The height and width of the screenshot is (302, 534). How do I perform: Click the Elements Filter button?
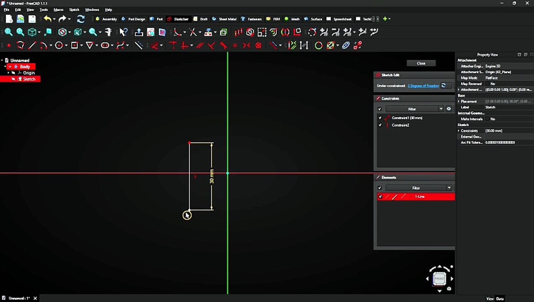tap(416, 188)
